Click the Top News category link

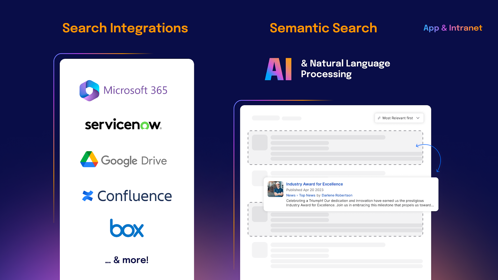(x=307, y=195)
